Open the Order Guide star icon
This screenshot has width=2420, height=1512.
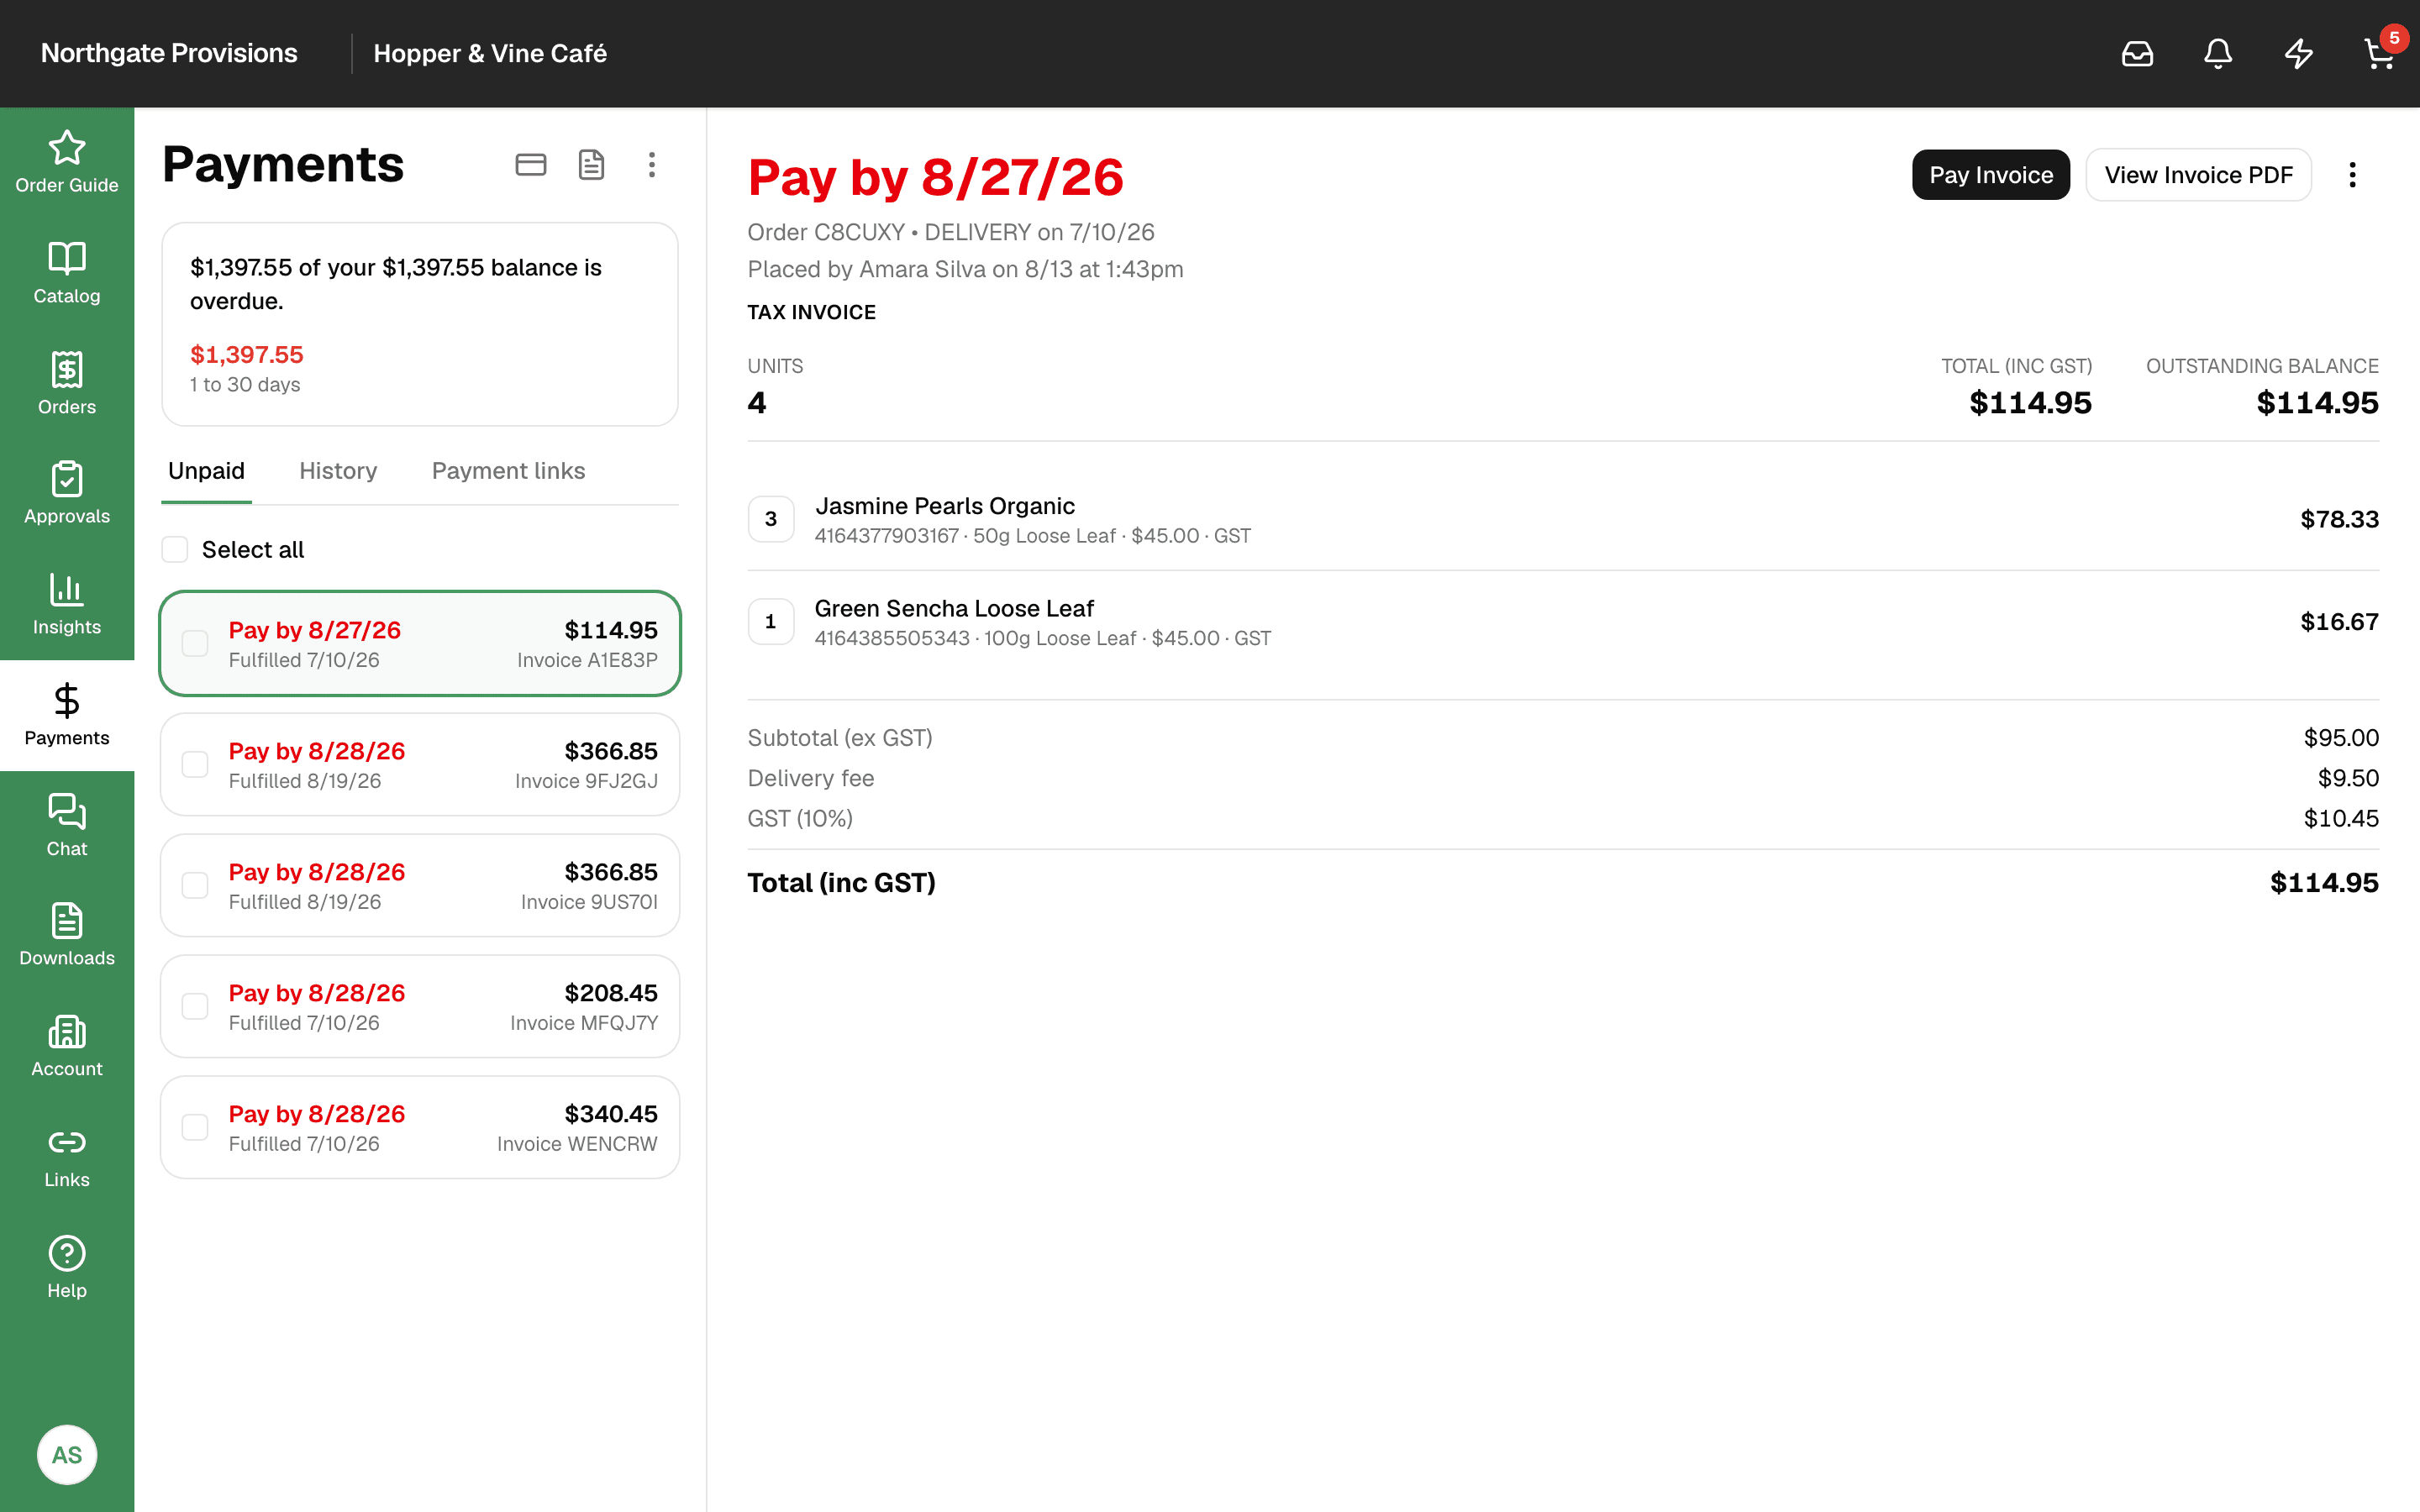click(x=67, y=148)
